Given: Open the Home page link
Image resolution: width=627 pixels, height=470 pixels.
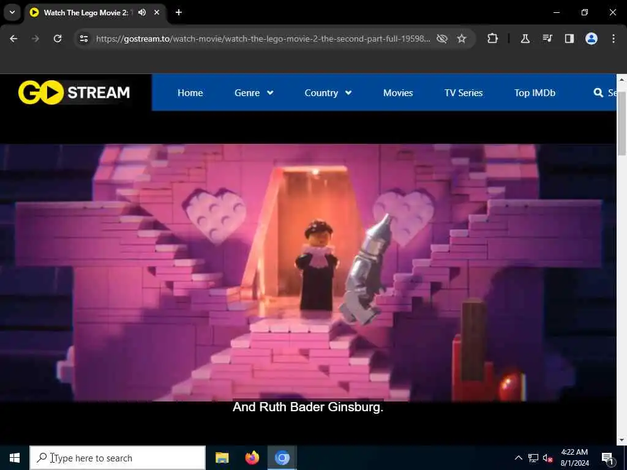Looking at the screenshot, I should tap(190, 93).
